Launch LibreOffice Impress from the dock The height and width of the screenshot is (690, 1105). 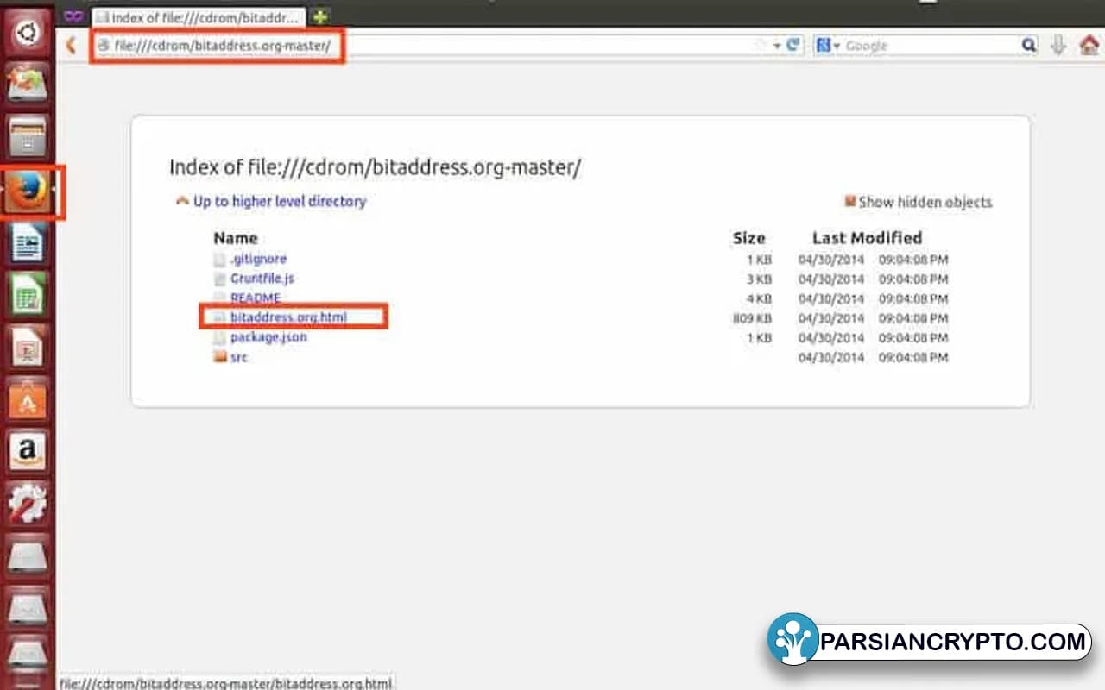[x=28, y=347]
